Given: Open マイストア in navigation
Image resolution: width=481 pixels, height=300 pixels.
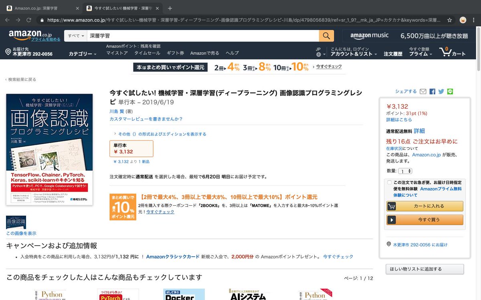Looking at the screenshot, I should point(117,53).
